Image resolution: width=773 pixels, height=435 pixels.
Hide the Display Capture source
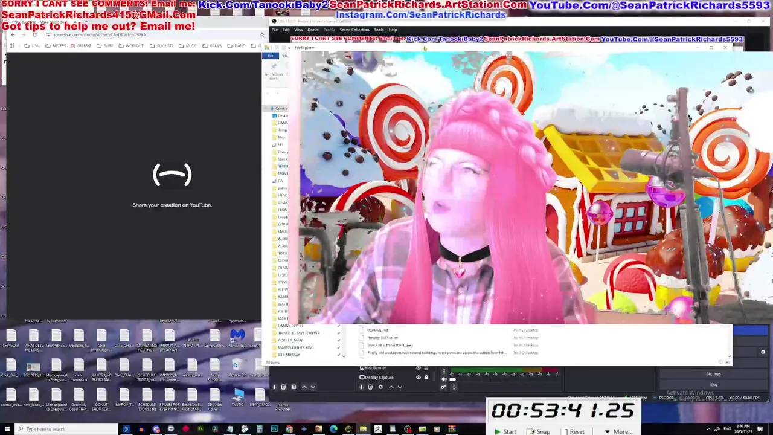[x=419, y=378]
